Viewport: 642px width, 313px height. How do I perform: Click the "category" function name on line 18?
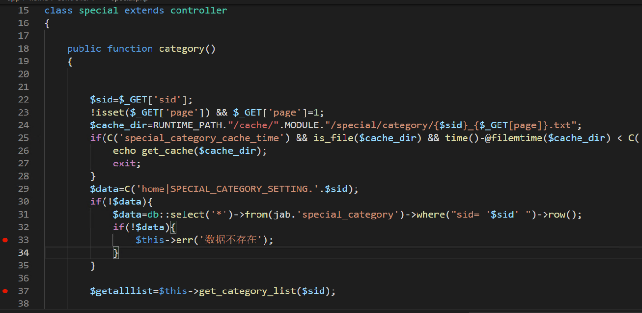tap(182, 48)
